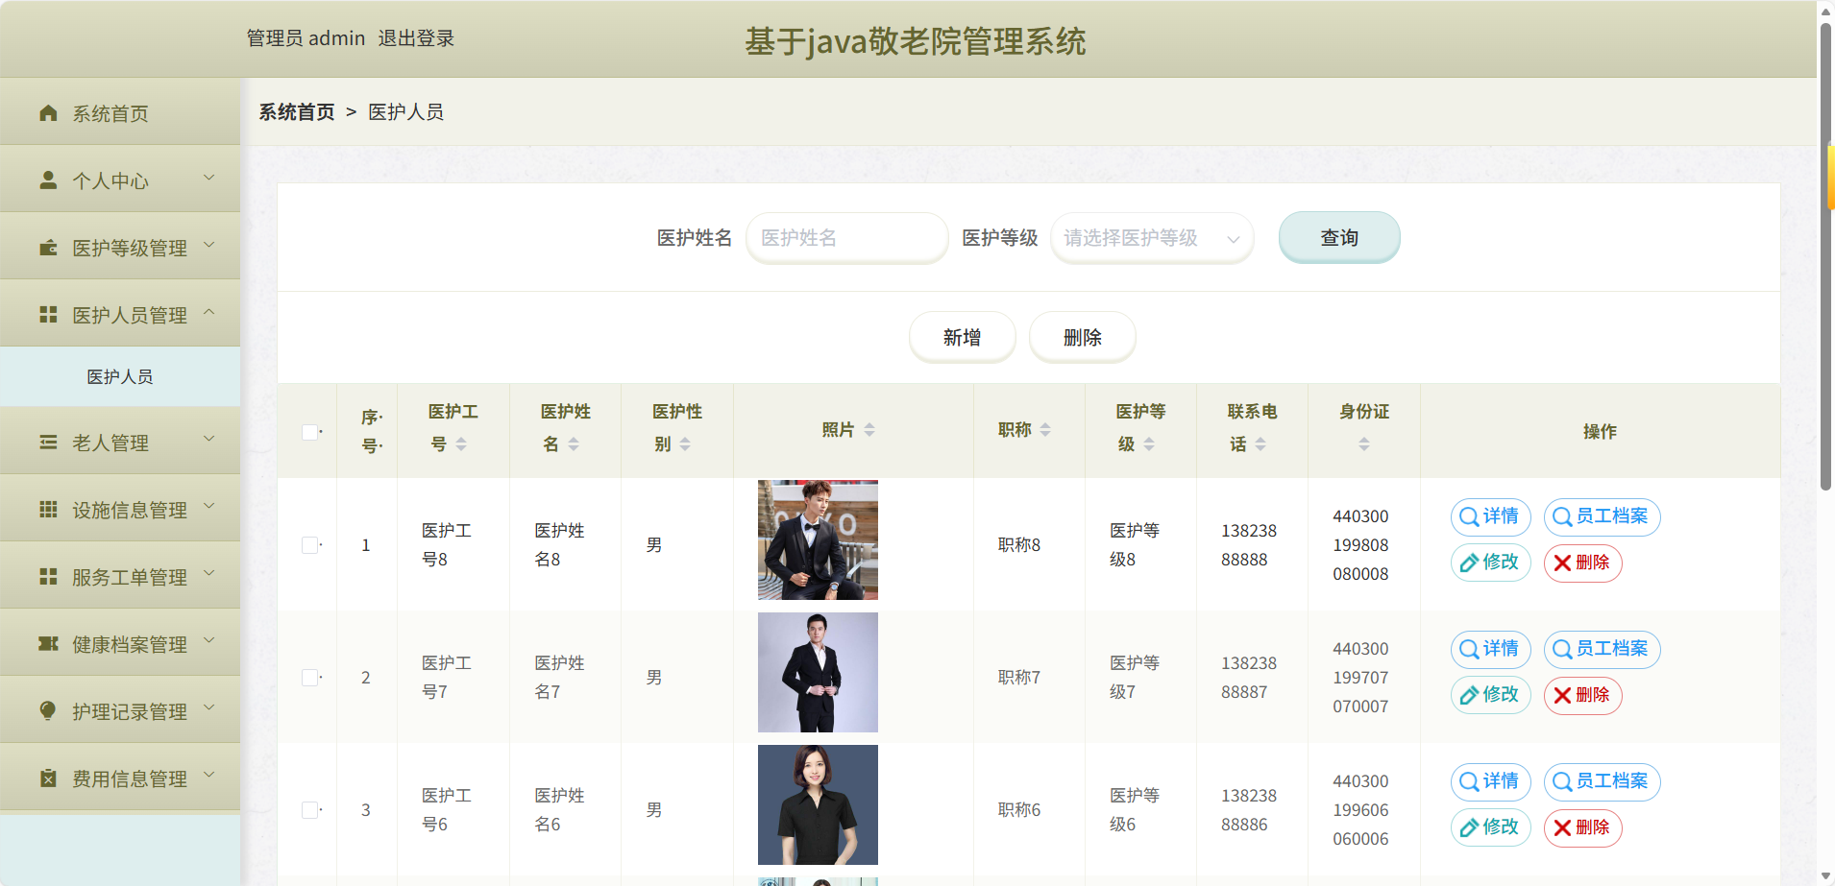
Task: Select the header checkbox for all rows
Action: [309, 432]
